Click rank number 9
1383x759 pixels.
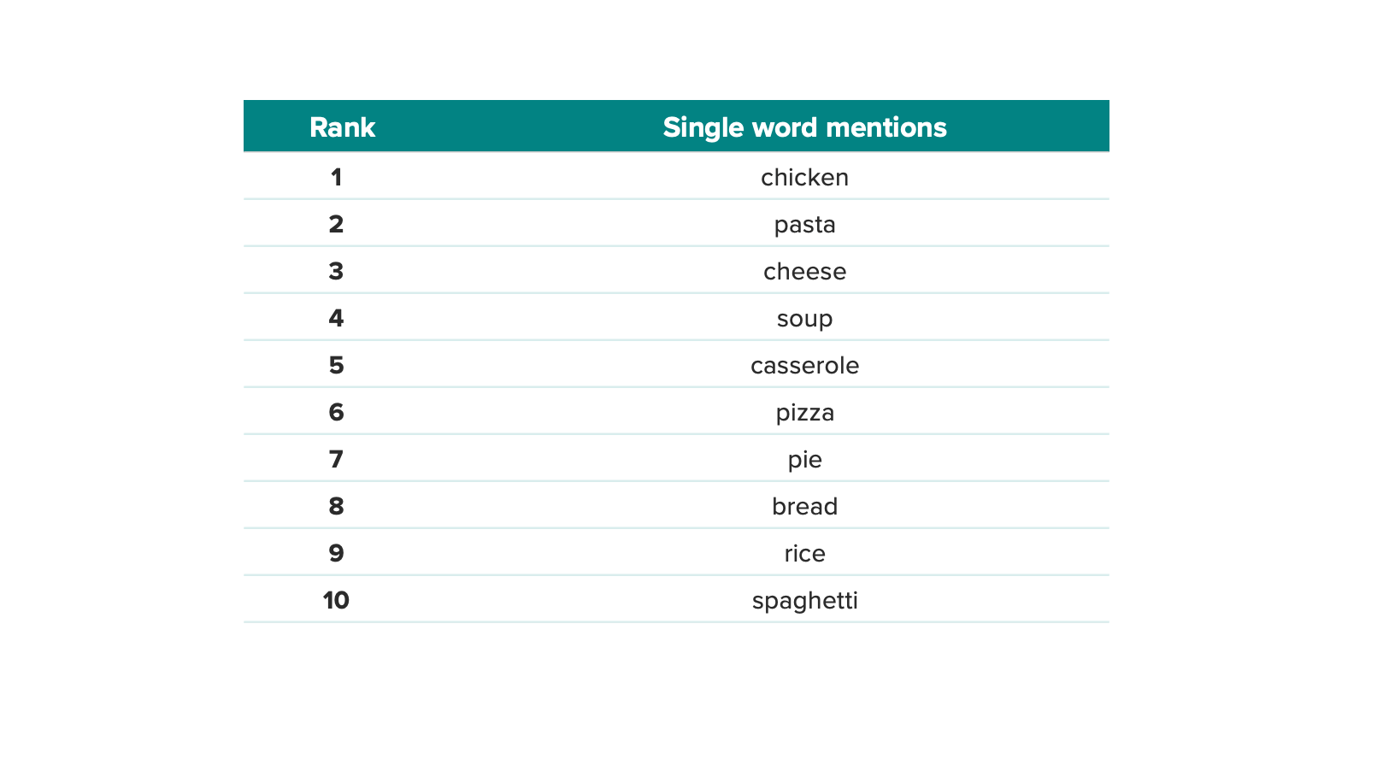coord(336,553)
